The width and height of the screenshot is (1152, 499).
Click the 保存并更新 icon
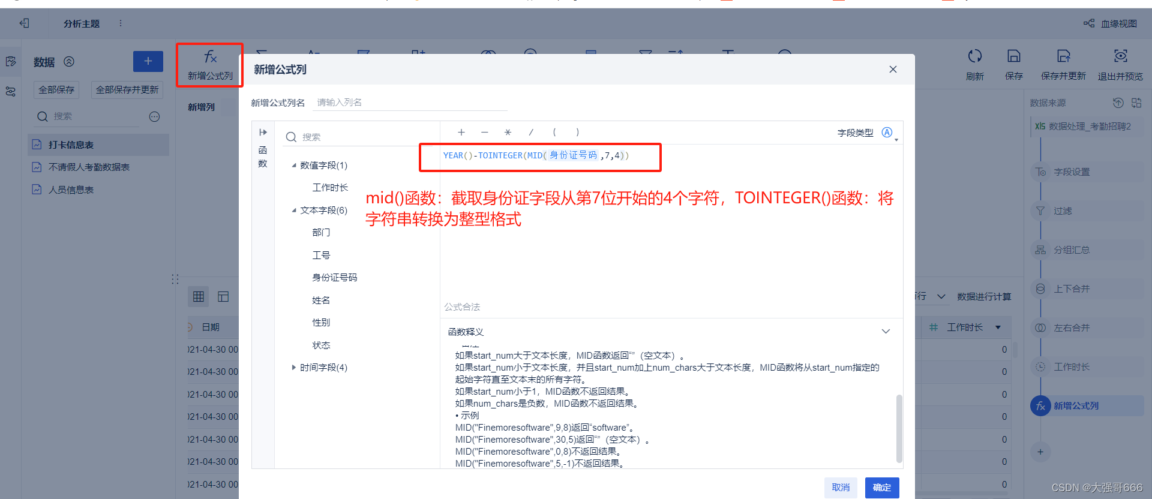[1064, 56]
